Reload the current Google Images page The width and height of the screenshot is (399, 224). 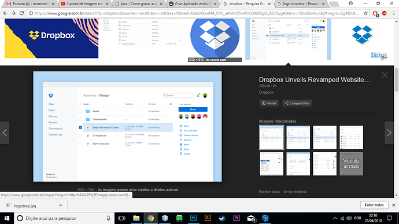click(21, 13)
